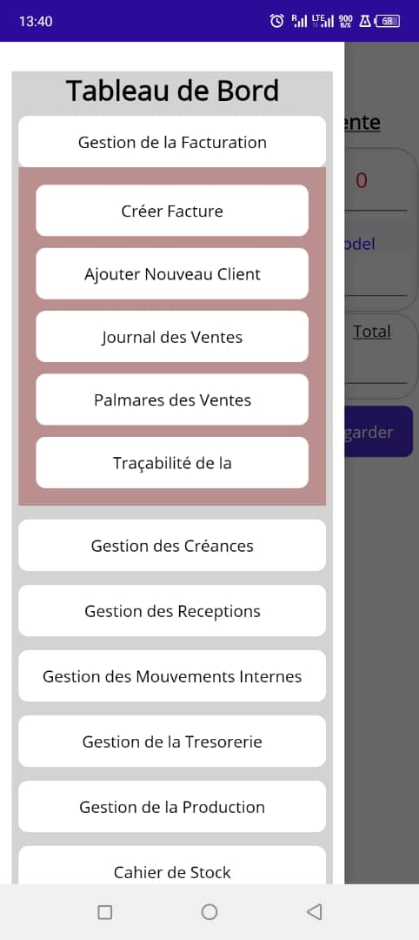Tap the Android home circle icon
This screenshot has height=940, width=419.
(x=209, y=912)
